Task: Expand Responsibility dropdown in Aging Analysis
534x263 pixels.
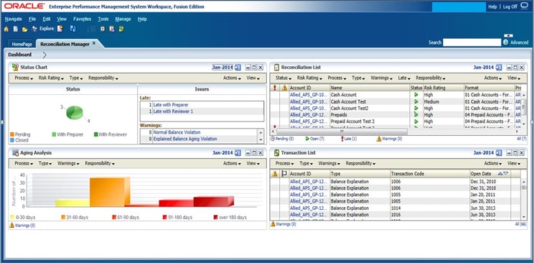Action: pos(100,163)
